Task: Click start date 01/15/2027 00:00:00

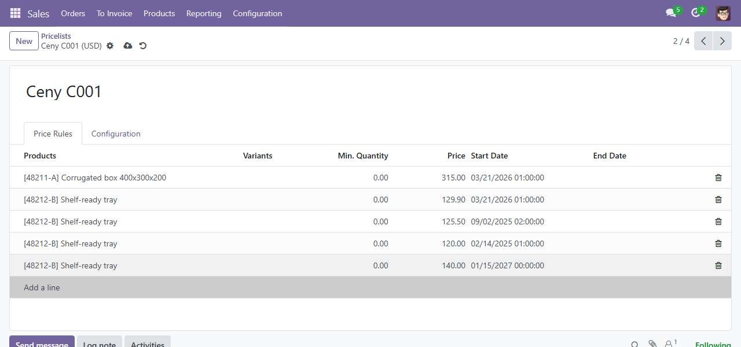Action: 508,265
